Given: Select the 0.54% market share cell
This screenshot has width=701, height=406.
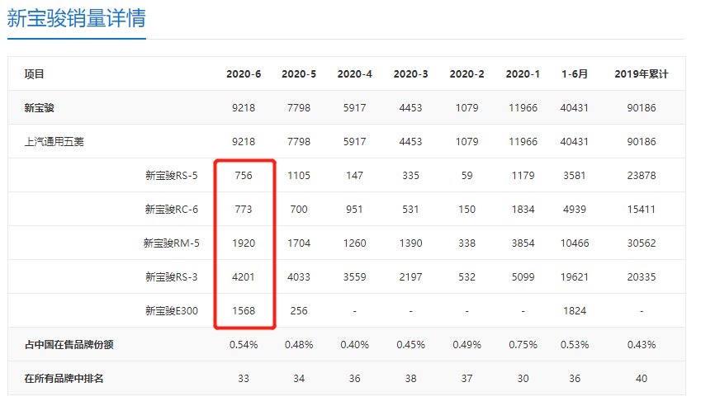Looking at the screenshot, I should [244, 344].
